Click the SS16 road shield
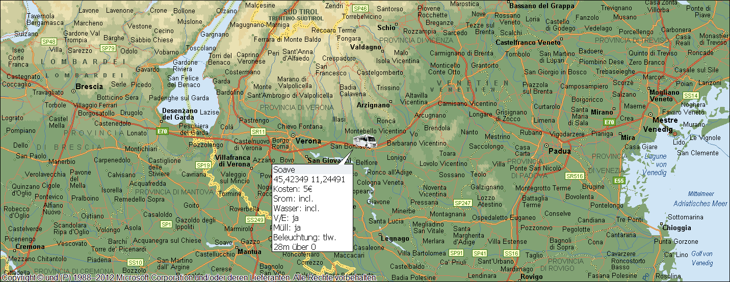Viewport: 730px width, 282px height. pyautogui.click(x=511, y=253)
